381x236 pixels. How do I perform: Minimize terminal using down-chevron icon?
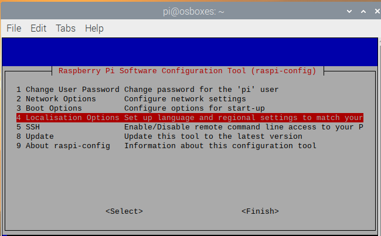click(349, 11)
